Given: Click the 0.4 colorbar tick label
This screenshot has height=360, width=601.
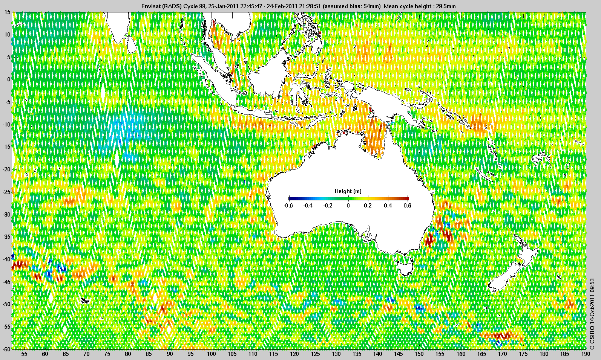Looking at the screenshot, I should (388, 206).
